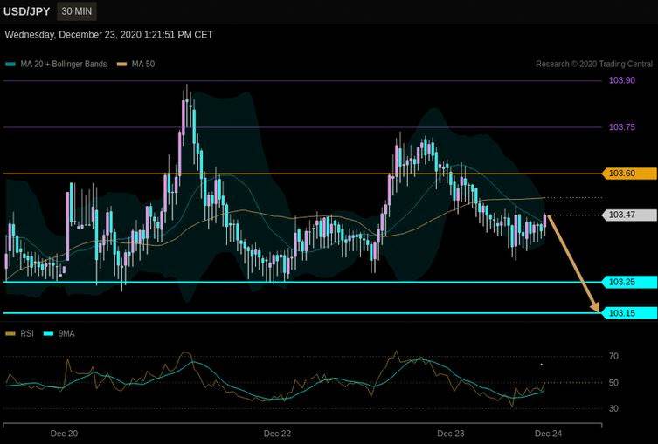The height and width of the screenshot is (444, 658).
Task: Click the MA 20 + Bollinger Bands legend label
Action: click(x=64, y=64)
